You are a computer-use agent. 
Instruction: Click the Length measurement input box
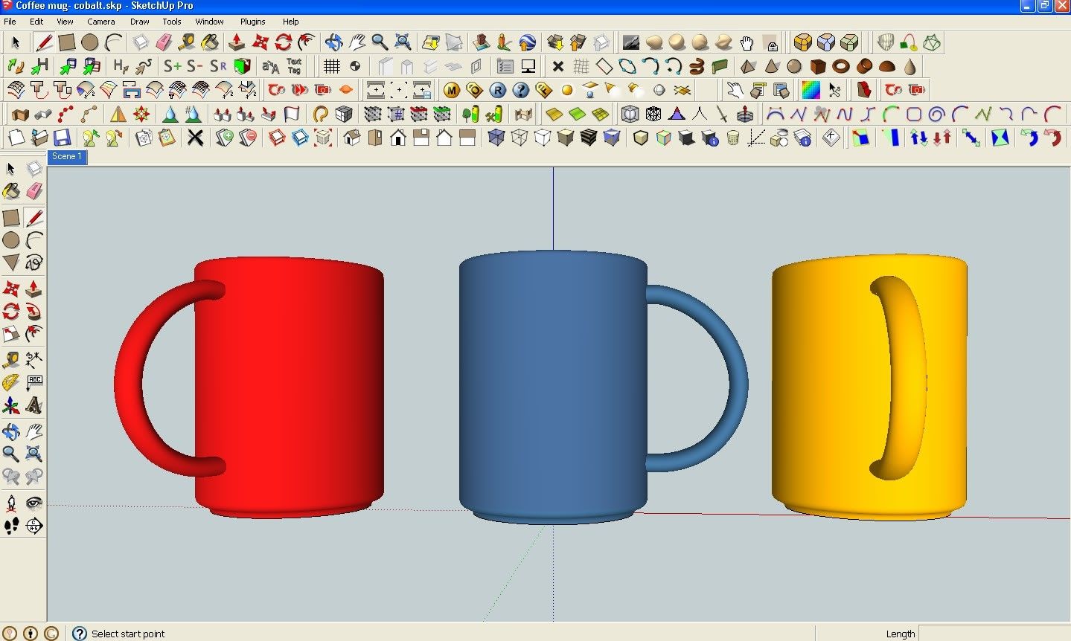[994, 634]
